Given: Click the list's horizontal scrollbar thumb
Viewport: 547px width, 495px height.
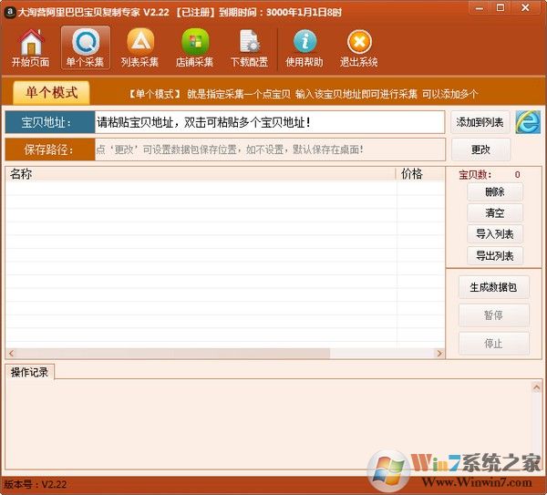Looking at the screenshot, I should tap(173, 354).
